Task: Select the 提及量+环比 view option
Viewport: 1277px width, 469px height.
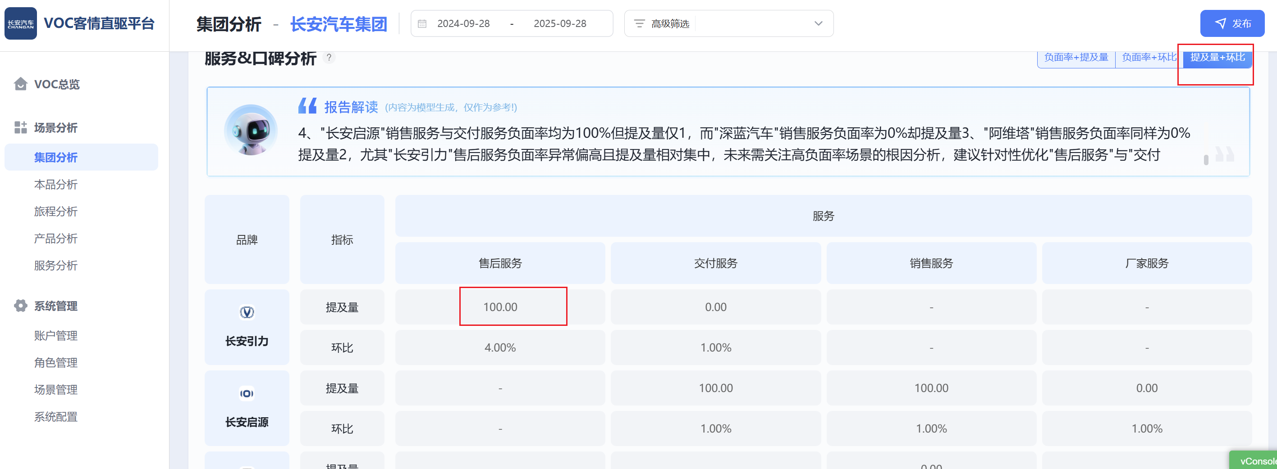Action: (1217, 58)
